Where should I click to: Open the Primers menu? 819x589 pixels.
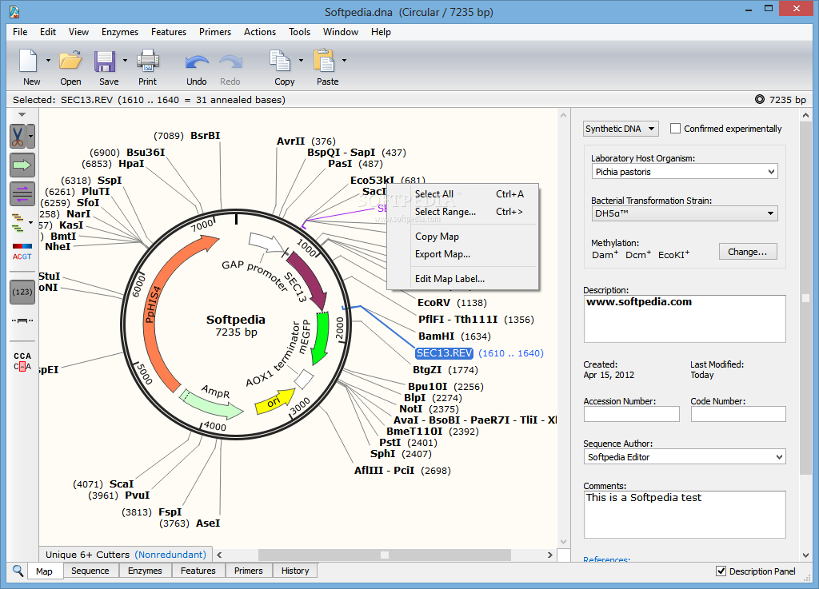[x=214, y=32]
